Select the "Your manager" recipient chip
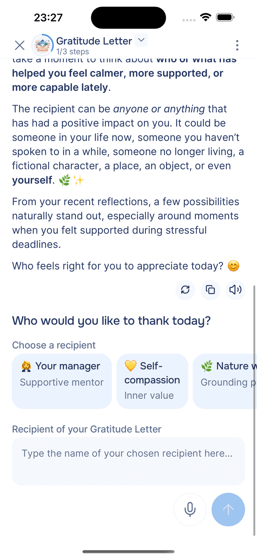 point(61,381)
